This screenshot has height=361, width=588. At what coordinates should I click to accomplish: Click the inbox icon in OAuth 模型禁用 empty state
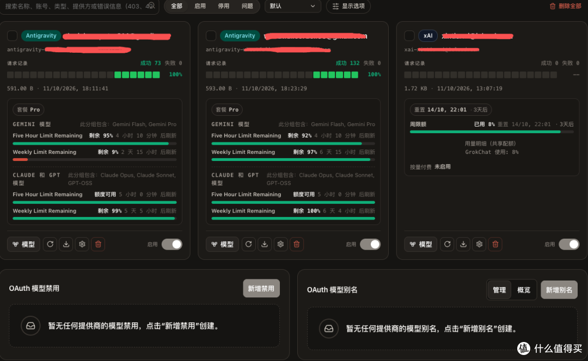[30, 326]
